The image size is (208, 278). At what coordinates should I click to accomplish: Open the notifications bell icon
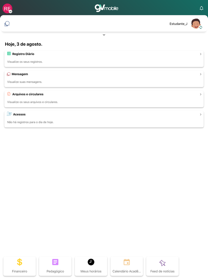click(x=201, y=8)
